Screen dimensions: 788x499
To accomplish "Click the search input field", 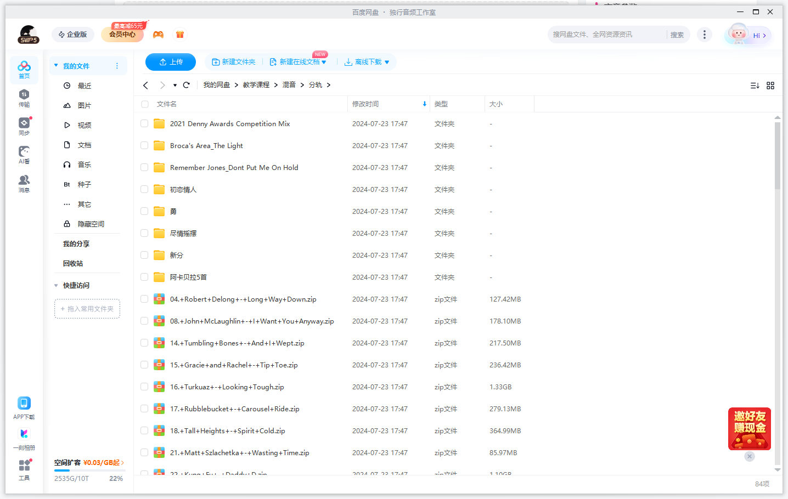I will point(606,35).
